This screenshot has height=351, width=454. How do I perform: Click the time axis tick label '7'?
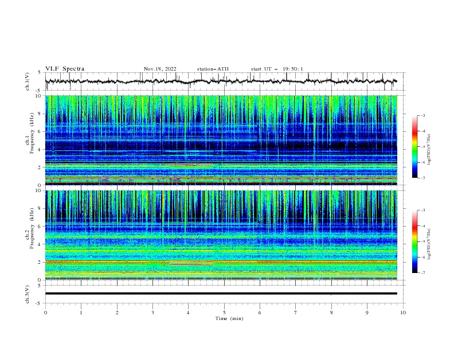(x=296, y=313)
